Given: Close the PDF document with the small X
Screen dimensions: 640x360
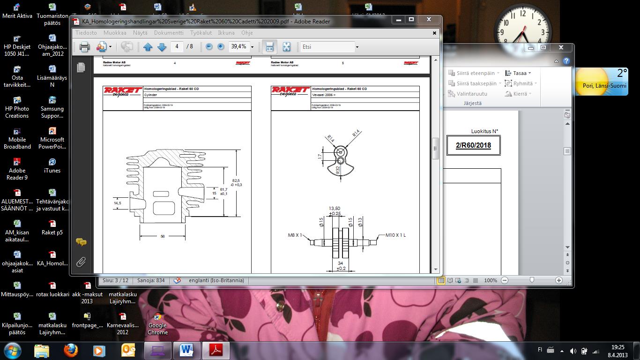Looking at the screenshot, I should pyautogui.click(x=434, y=33).
